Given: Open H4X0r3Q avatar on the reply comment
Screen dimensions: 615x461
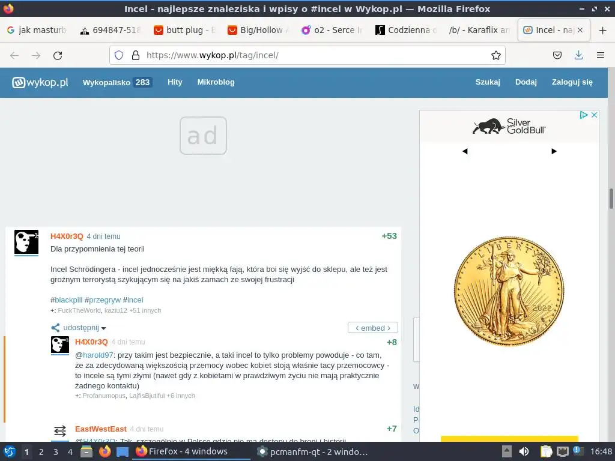Looking at the screenshot, I should click(x=60, y=345).
